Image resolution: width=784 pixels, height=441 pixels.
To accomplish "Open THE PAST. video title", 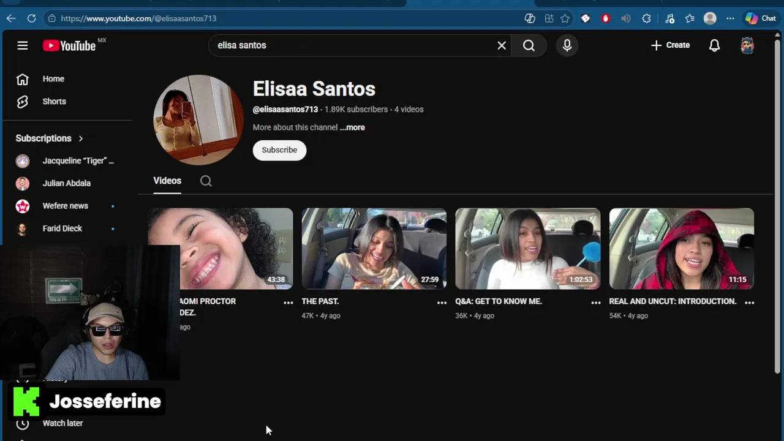I will pyautogui.click(x=320, y=301).
